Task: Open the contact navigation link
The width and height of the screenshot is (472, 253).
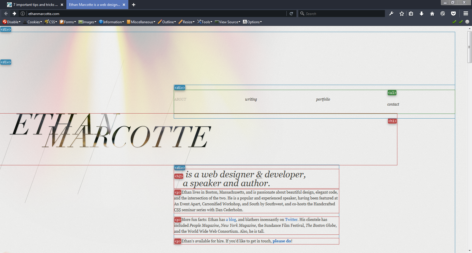Action: [393, 104]
